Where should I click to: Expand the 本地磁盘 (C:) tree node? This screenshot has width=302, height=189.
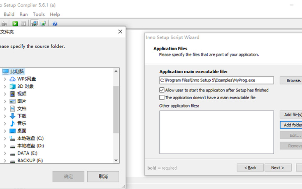[x=5, y=138]
